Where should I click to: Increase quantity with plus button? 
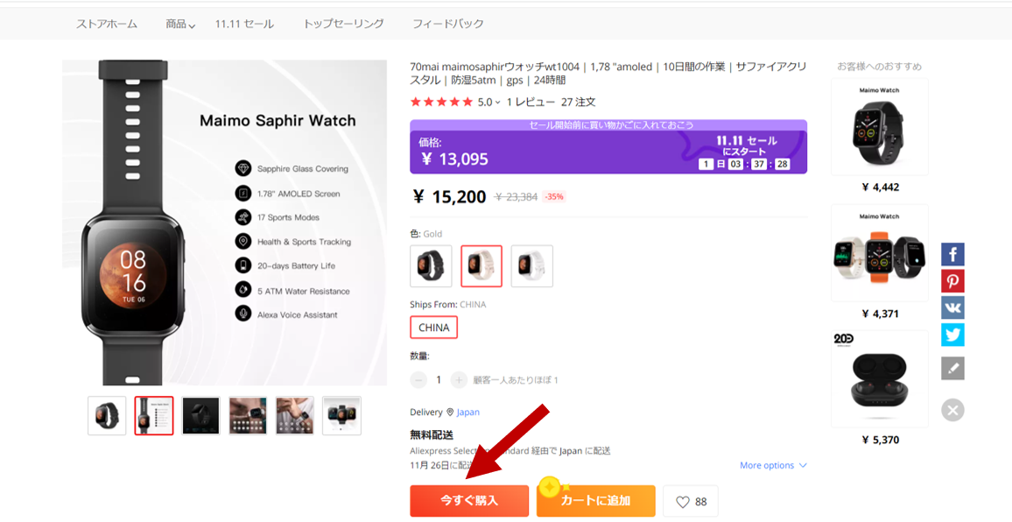click(458, 380)
